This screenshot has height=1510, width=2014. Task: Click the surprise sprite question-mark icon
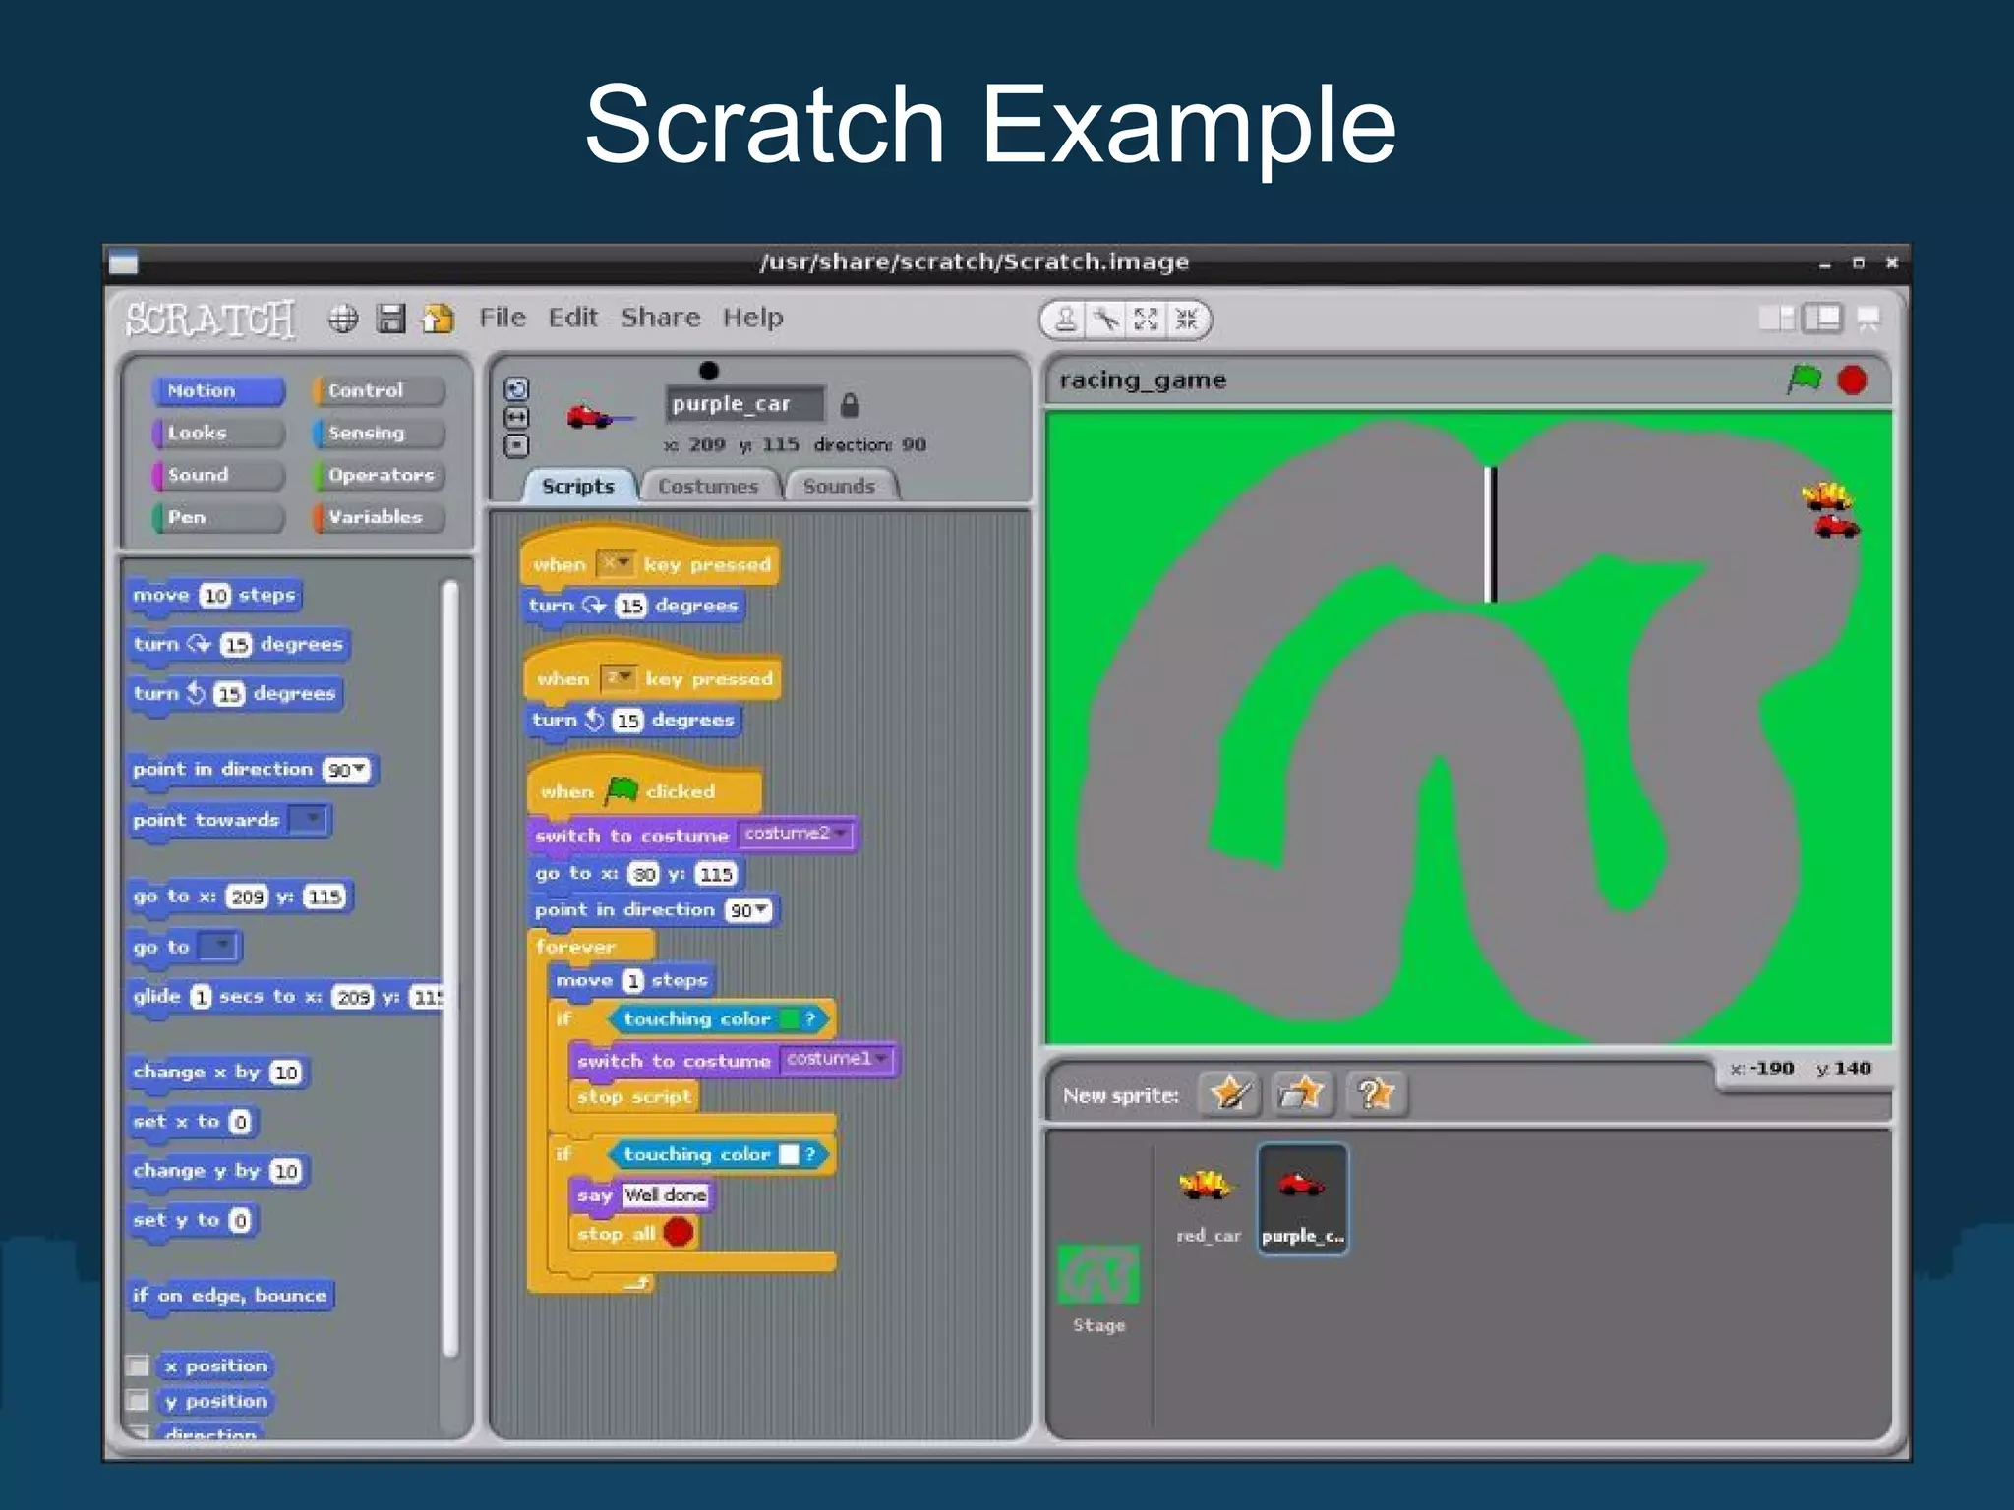point(1375,1093)
